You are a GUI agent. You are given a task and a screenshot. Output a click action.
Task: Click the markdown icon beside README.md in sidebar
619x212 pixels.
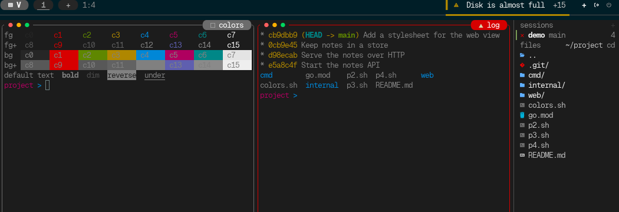pos(522,155)
